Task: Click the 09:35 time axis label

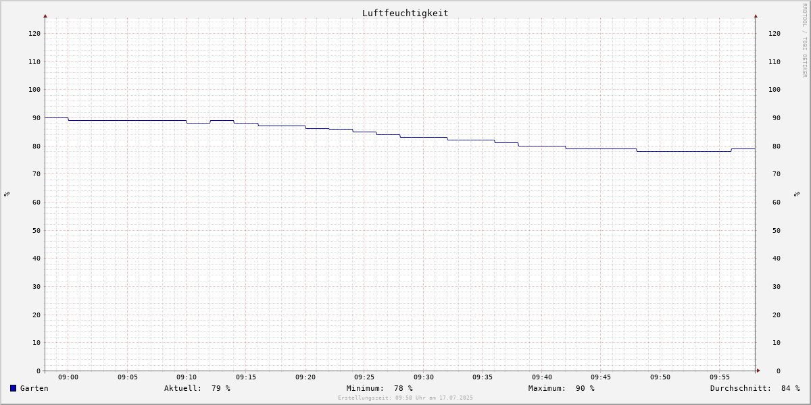Action: tap(483, 377)
